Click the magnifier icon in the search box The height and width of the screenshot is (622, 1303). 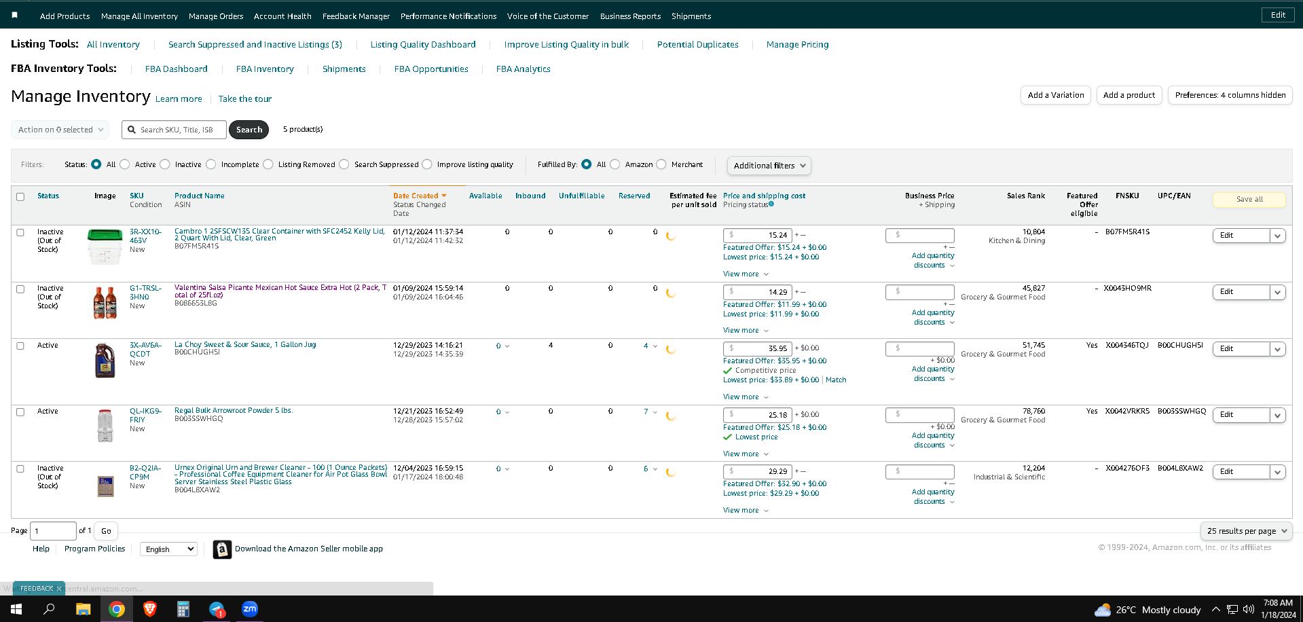coord(132,130)
